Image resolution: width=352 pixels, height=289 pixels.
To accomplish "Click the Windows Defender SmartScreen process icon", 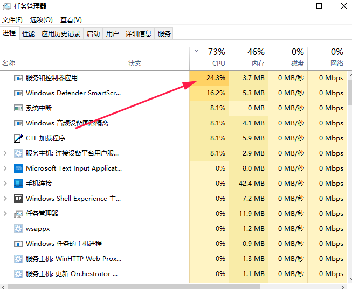I will pyautogui.click(x=18, y=93).
